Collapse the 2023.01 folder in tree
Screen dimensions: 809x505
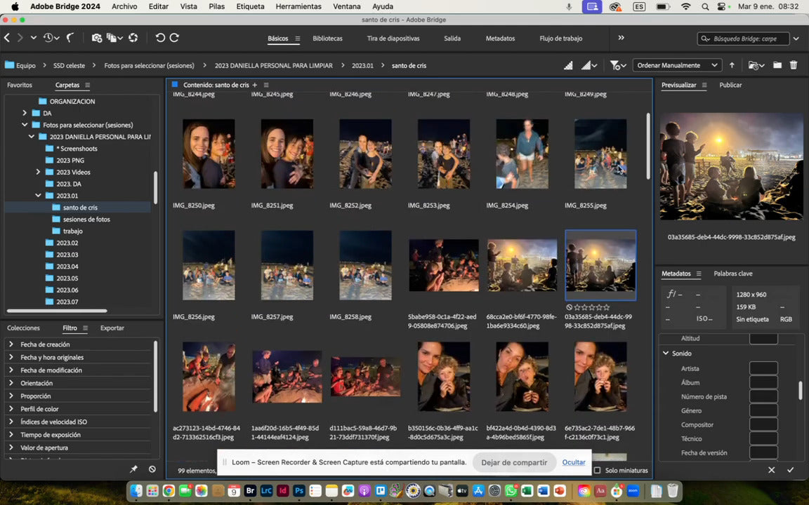click(39, 196)
